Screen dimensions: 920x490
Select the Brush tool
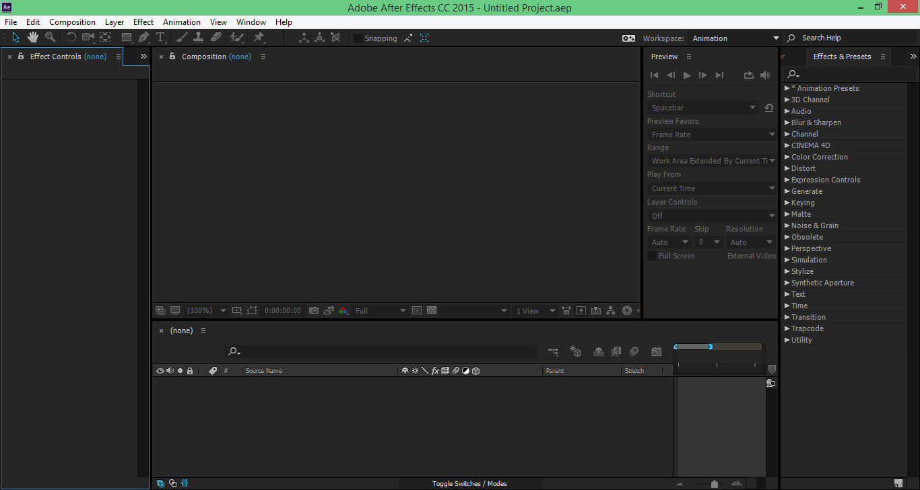(x=182, y=38)
